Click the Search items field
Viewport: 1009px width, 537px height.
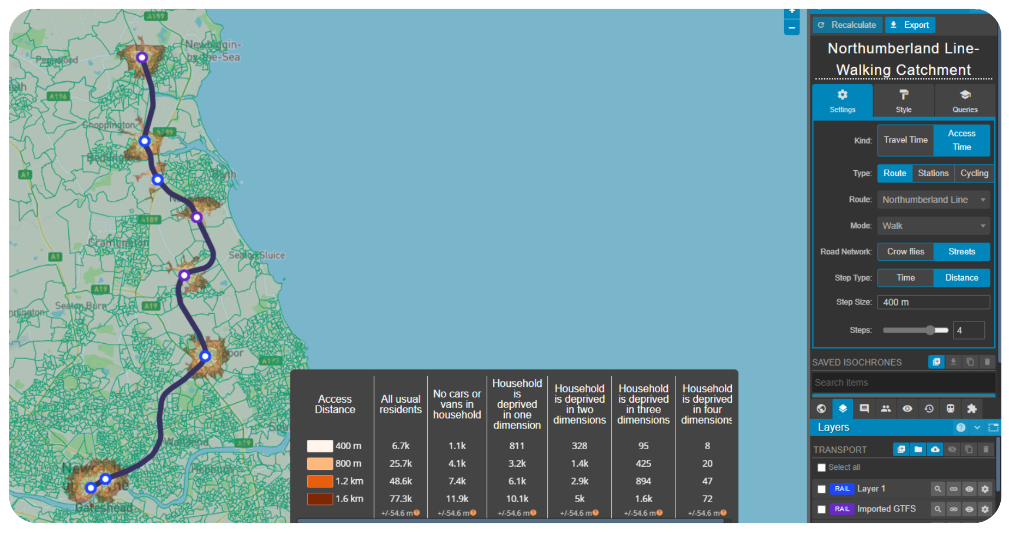click(x=904, y=383)
